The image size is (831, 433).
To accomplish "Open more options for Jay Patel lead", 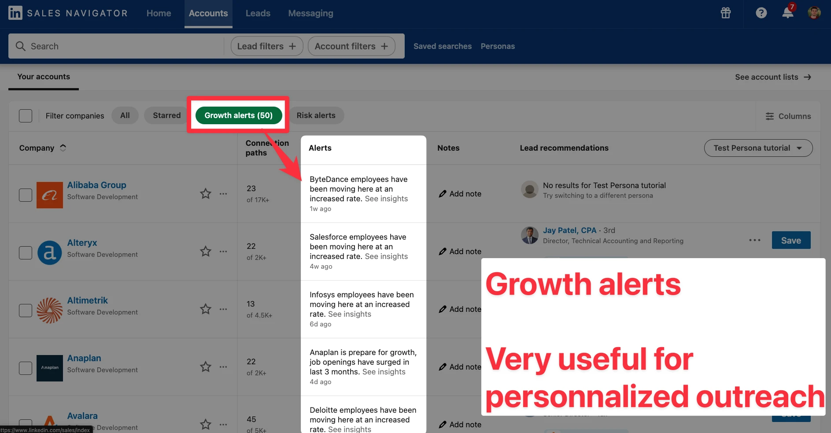I will 755,241.
